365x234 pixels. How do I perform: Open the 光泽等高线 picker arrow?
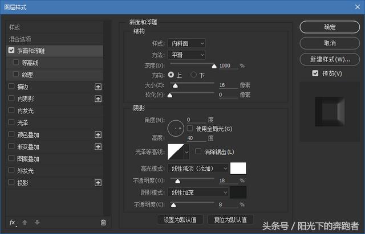[186, 152]
